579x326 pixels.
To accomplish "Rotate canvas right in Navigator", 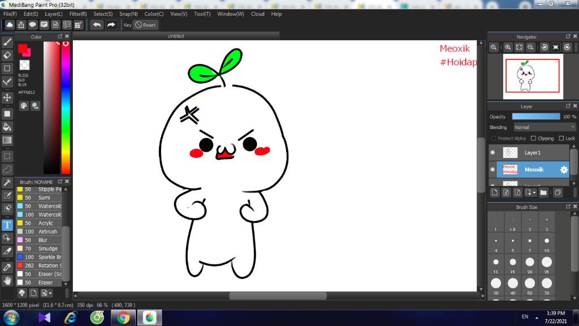I will click(567, 48).
